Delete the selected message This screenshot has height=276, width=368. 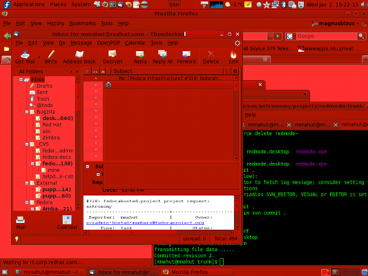click(211, 57)
